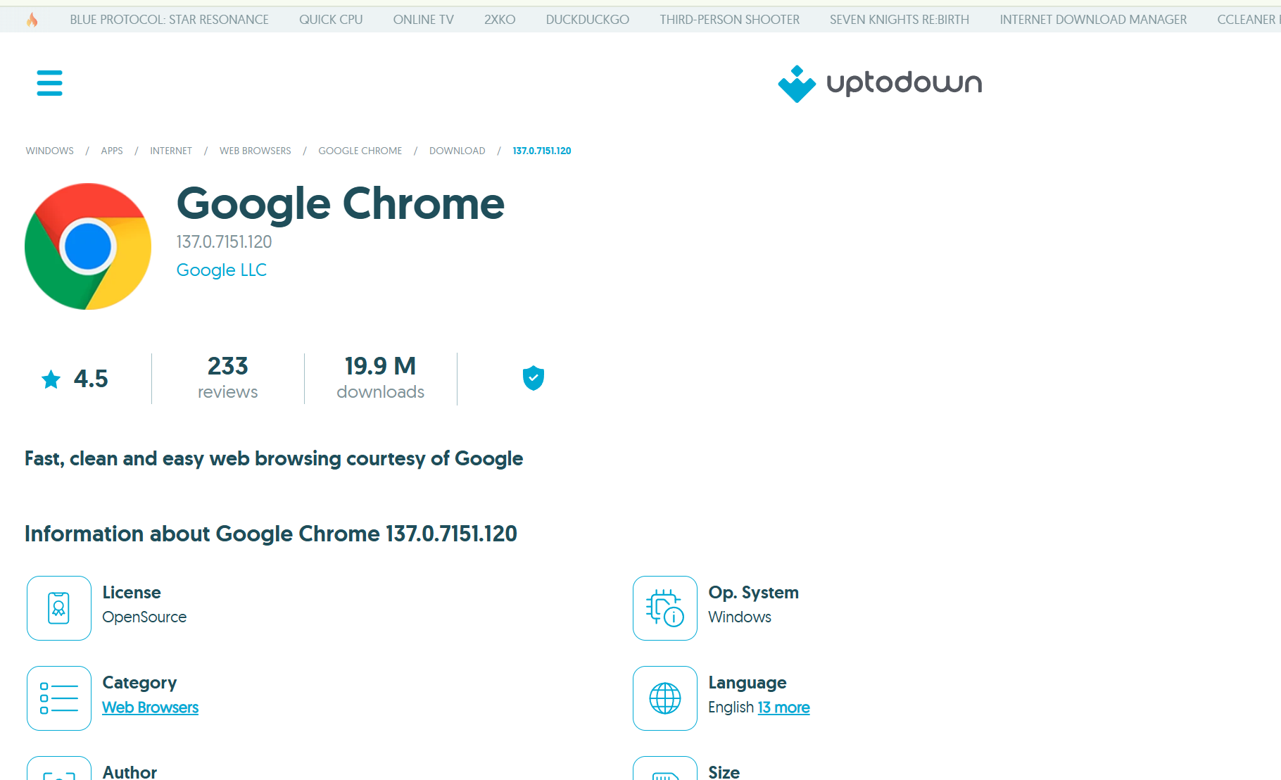Click the OpenSource license value
1281x780 pixels.
pos(144,617)
